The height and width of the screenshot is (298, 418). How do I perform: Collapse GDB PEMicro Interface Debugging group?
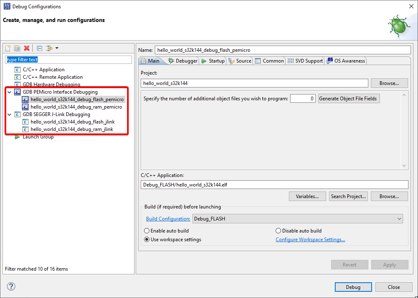(9, 92)
